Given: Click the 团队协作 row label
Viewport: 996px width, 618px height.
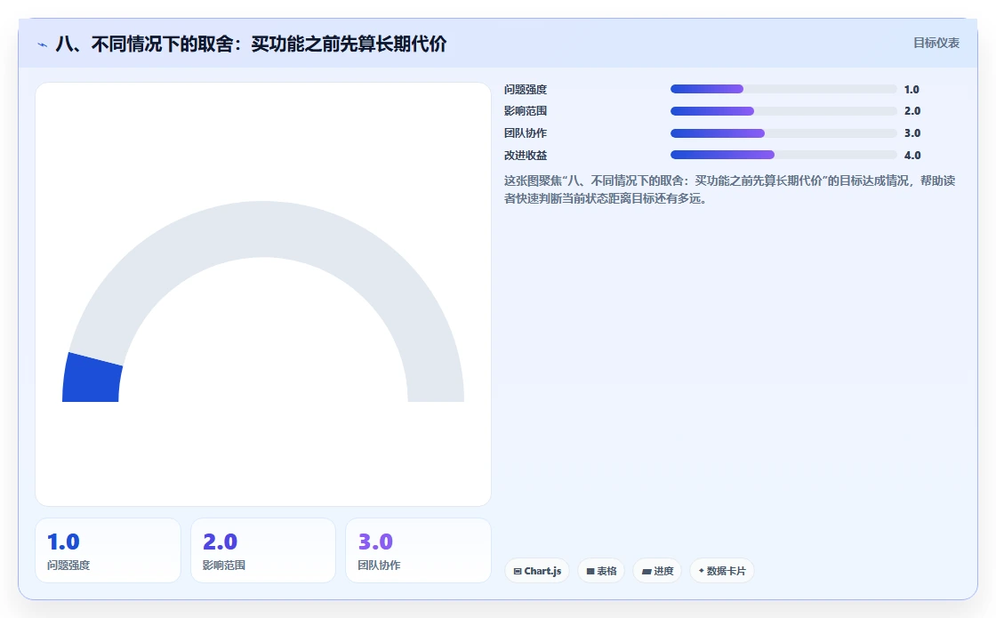Looking at the screenshot, I should pyautogui.click(x=526, y=133).
